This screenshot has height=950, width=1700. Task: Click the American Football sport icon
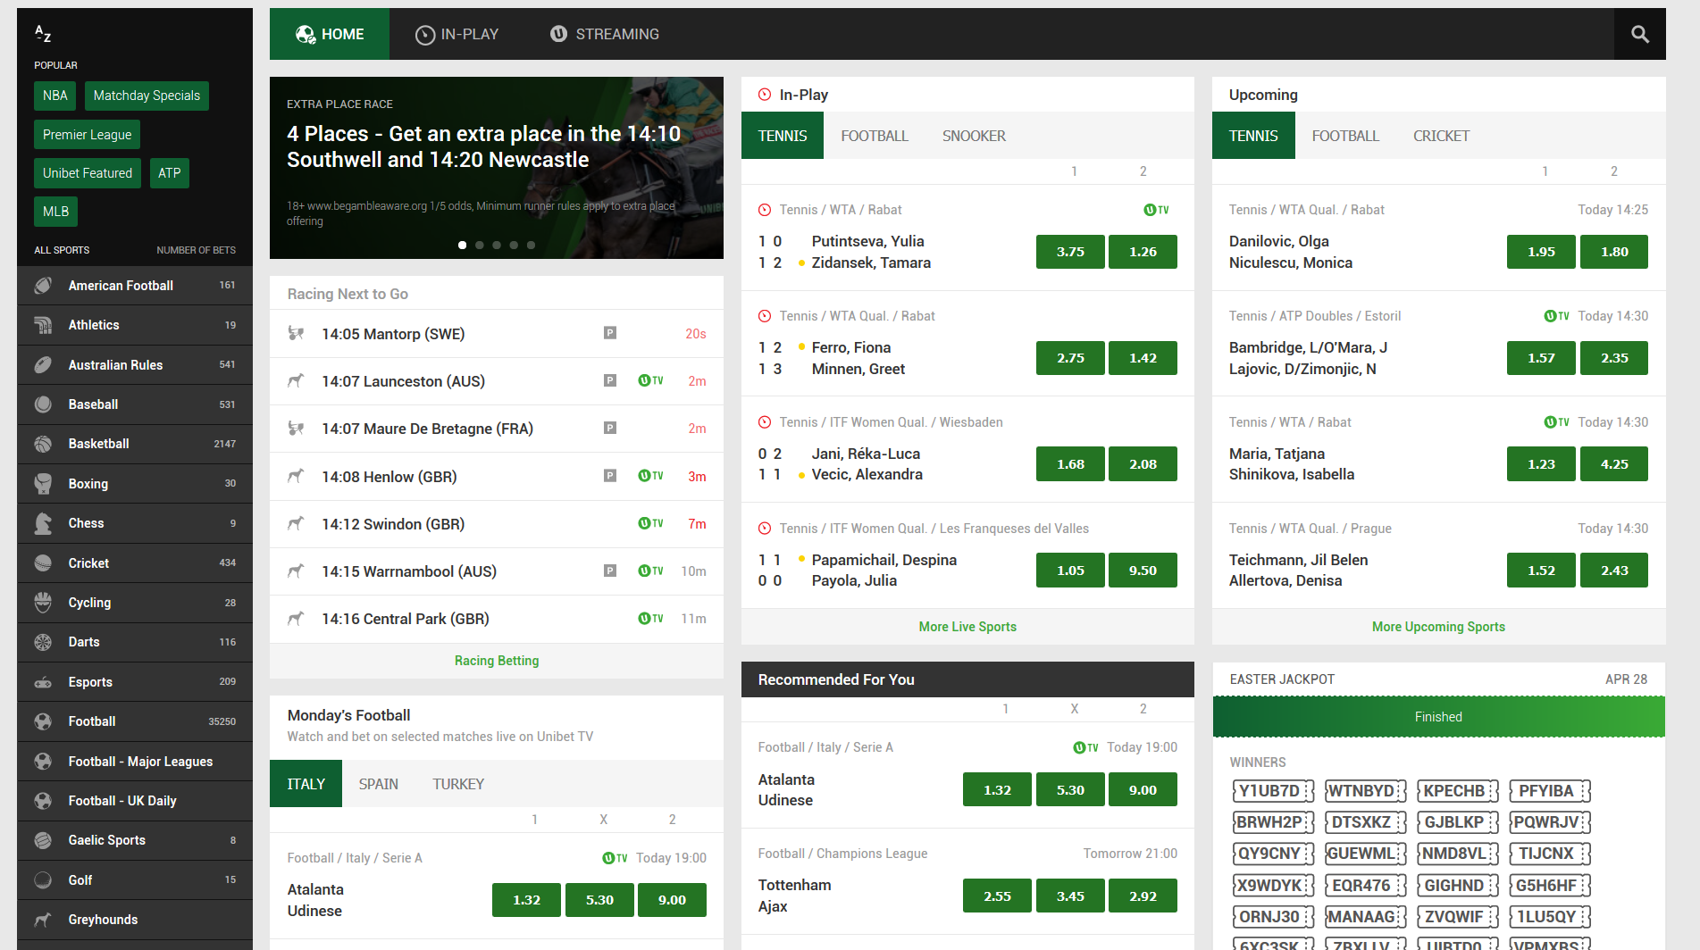43,286
